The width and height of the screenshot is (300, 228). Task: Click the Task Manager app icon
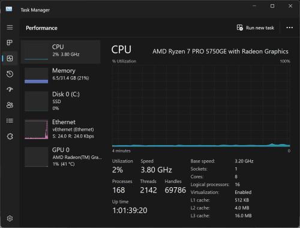pyautogui.click(x=9, y=9)
